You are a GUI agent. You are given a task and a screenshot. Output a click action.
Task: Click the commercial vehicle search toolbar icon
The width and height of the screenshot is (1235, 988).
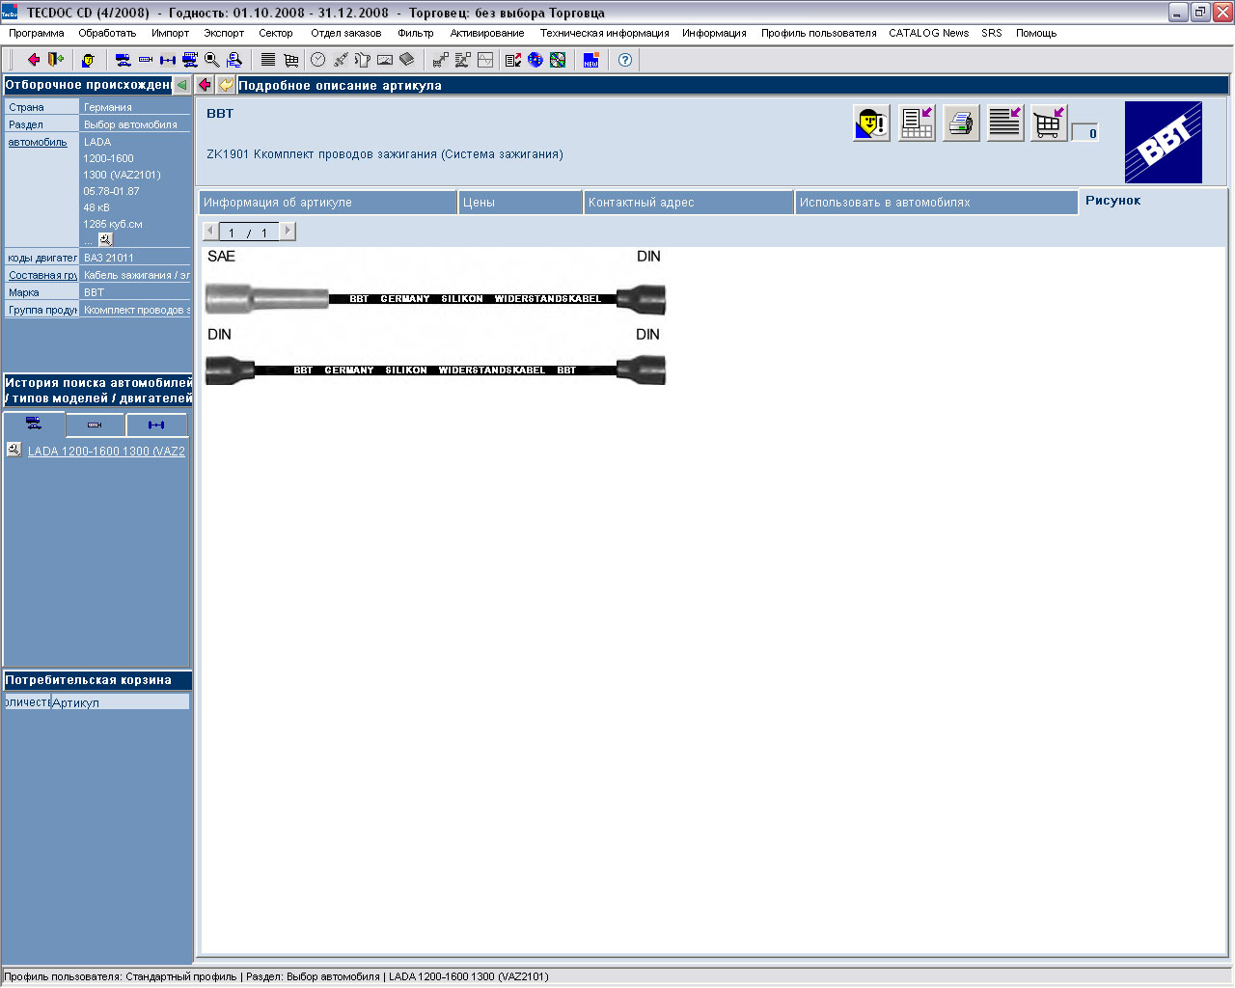click(x=190, y=60)
